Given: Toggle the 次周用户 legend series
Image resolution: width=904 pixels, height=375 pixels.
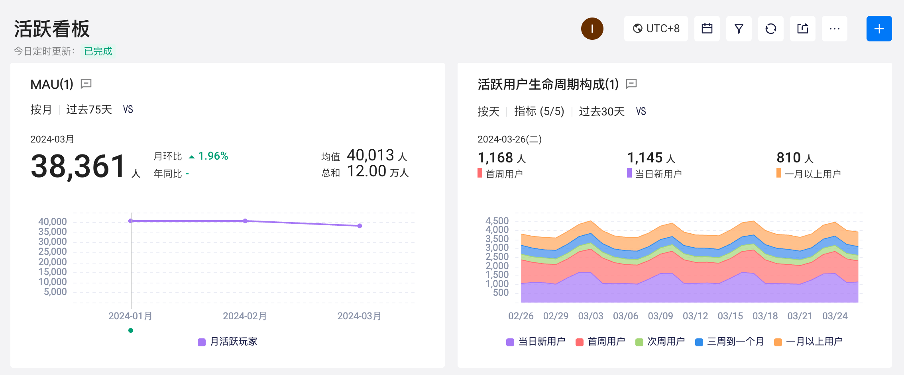Looking at the screenshot, I should coord(660,342).
